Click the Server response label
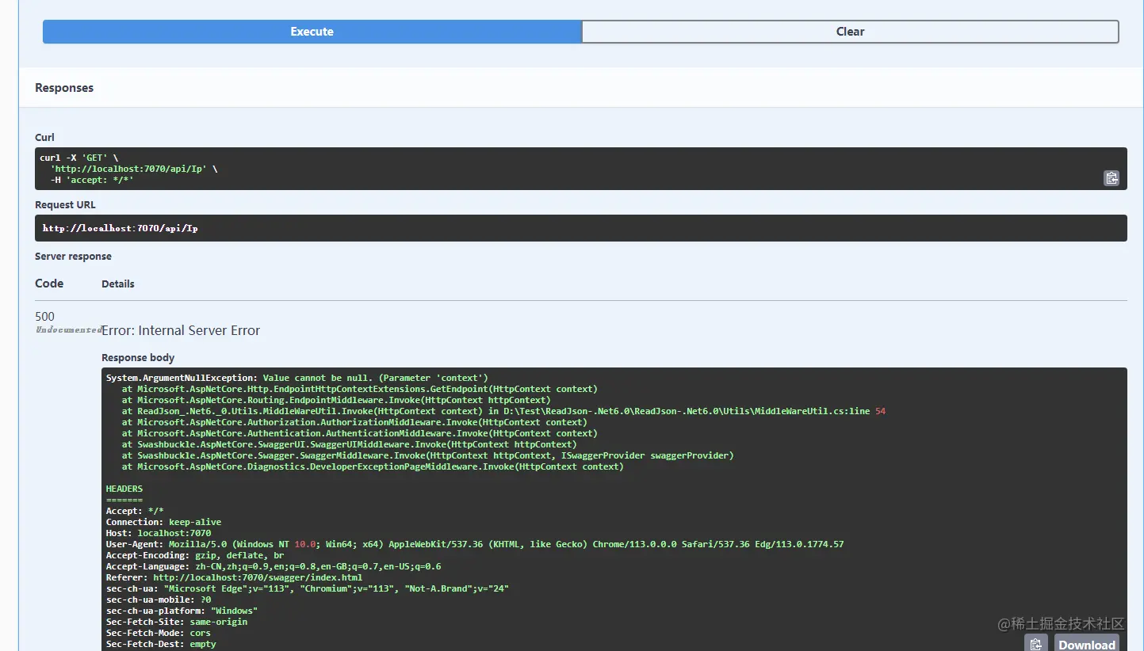Image resolution: width=1144 pixels, height=651 pixels. [x=73, y=257]
